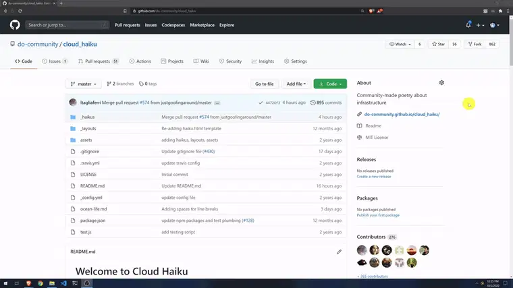Open Marketplace in the top navigation
Viewport: 513px width, 288px height.
pos(202,25)
